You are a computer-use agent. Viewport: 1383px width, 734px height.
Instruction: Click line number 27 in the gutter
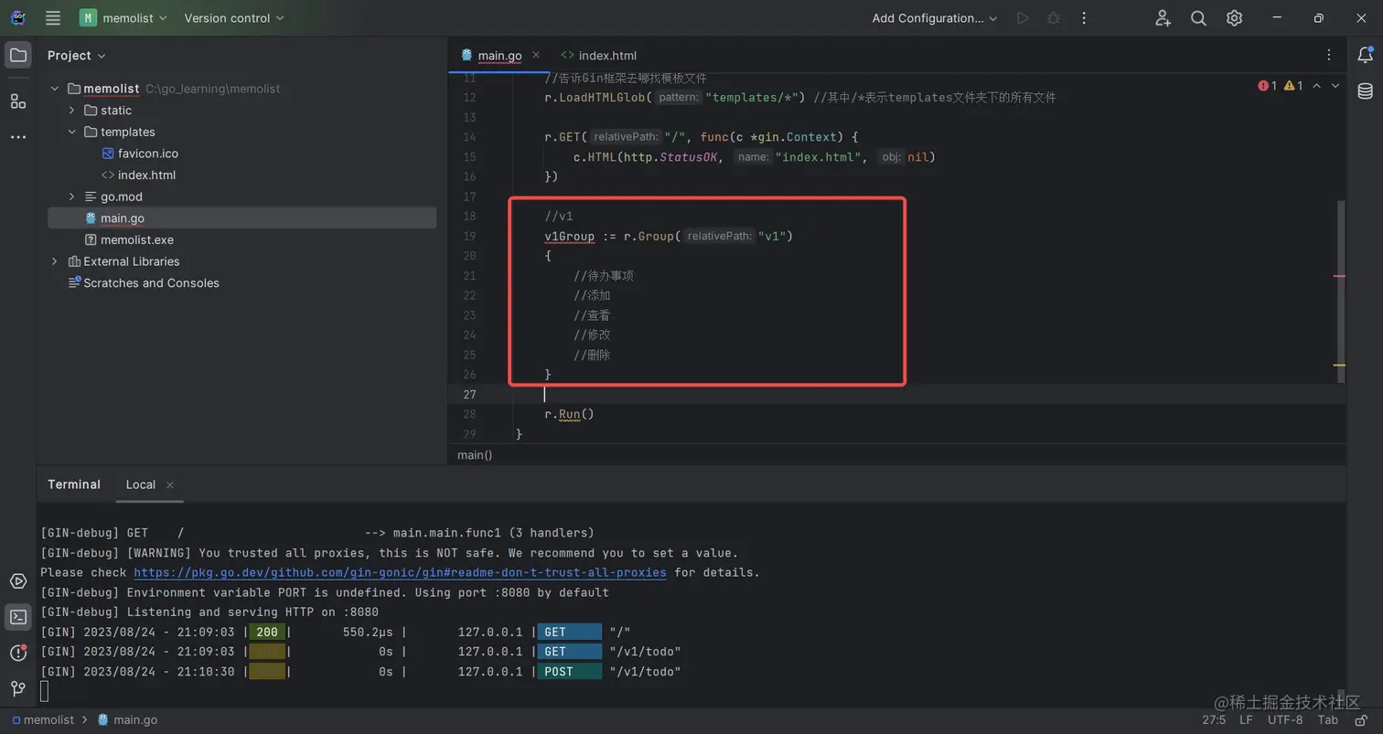(x=469, y=394)
